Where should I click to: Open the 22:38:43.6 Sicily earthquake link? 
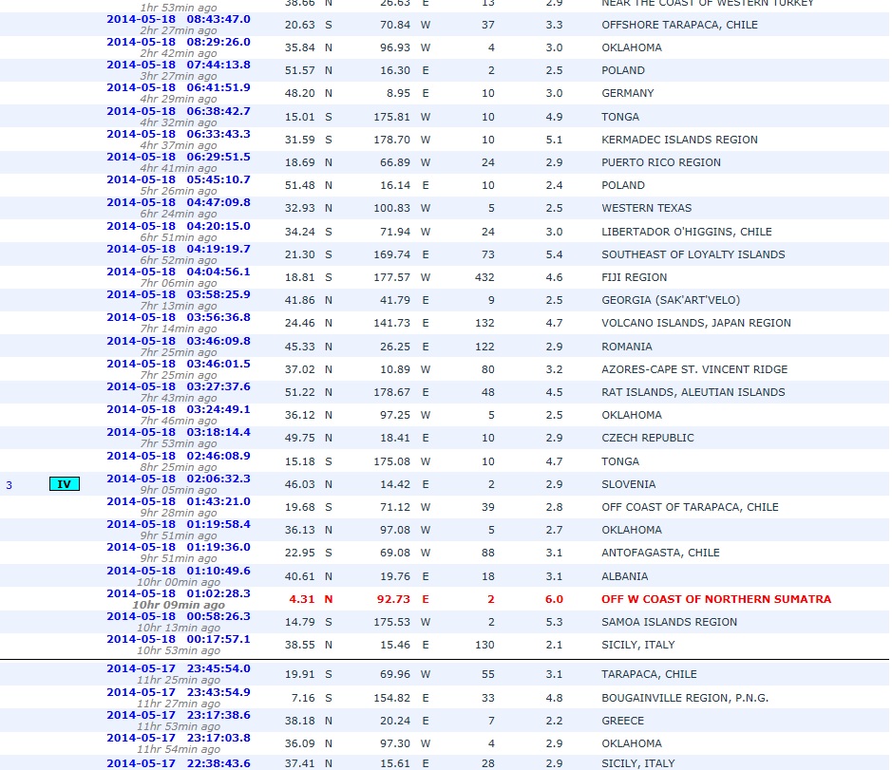click(x=178, y=763)
